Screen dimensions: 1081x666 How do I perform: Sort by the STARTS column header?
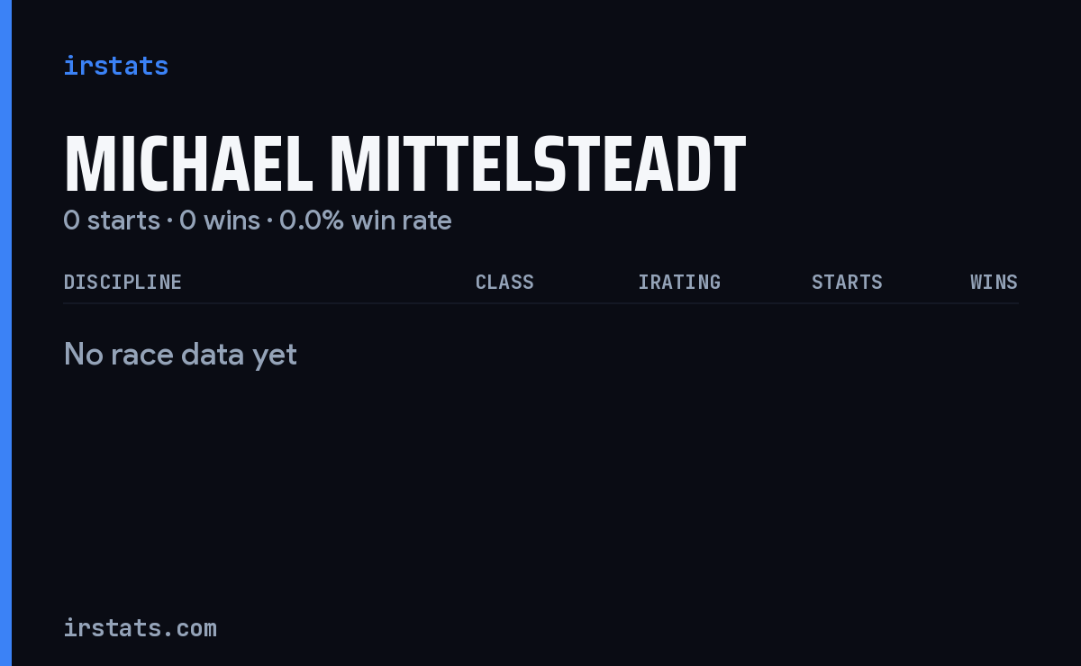click(x=847, y=282)
